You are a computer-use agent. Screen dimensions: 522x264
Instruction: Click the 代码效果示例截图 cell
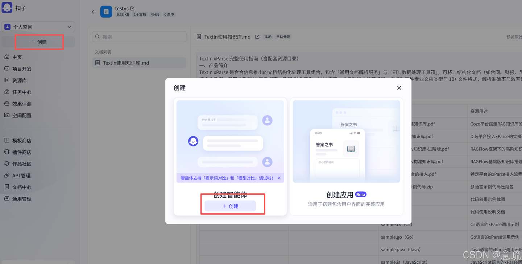click(x=488, y=199)
